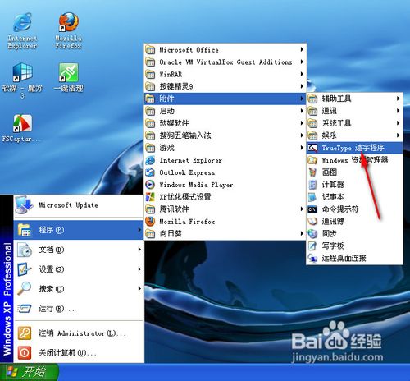Expand Microsoft Office submenu arrow
Viewport: 410px width, 381px height.
coord(302,49)
